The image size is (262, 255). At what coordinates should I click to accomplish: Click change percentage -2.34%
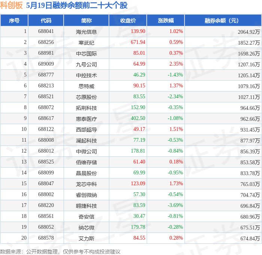pos(175,97)
